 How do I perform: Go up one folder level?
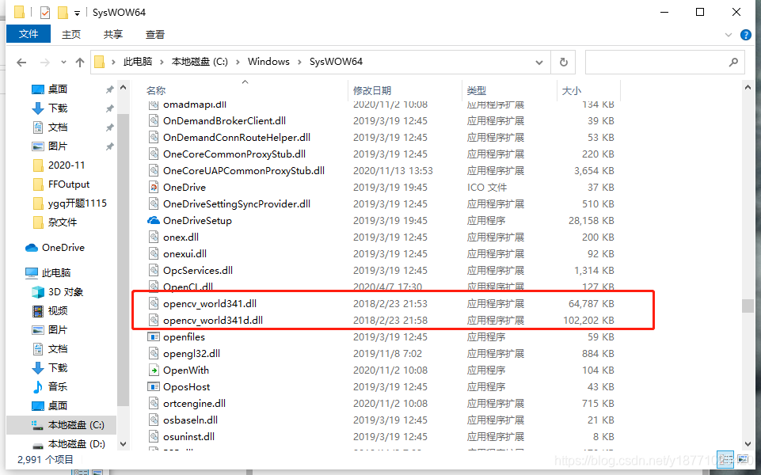(x=80, y=62)
